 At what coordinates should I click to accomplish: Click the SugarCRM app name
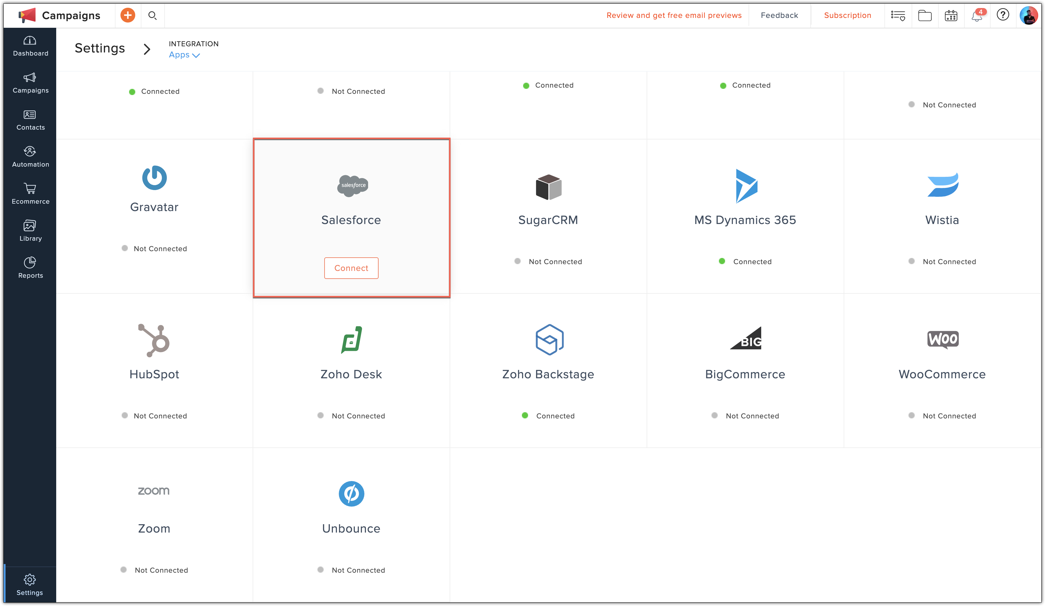[x=548, y=220]
